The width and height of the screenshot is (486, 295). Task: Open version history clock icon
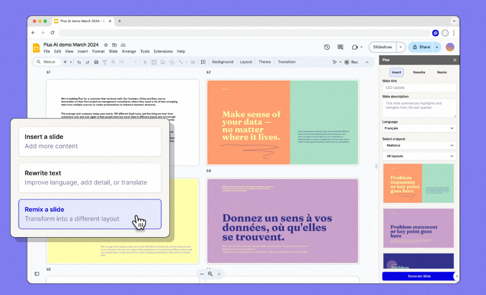tap(327, 47)
